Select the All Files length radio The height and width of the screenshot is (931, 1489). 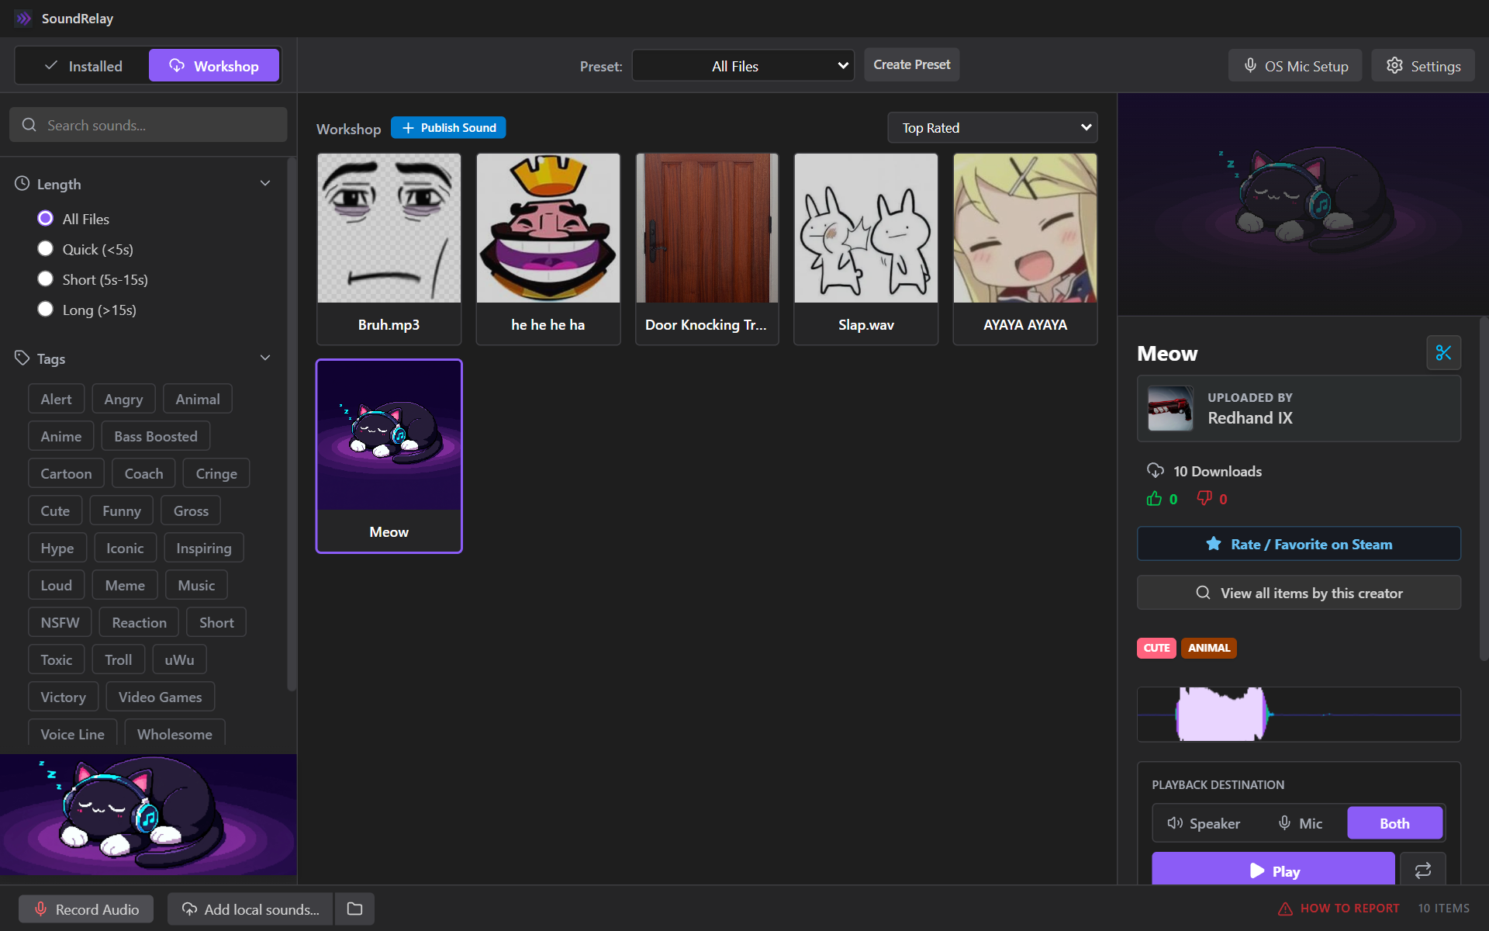(x=46, y=219)
